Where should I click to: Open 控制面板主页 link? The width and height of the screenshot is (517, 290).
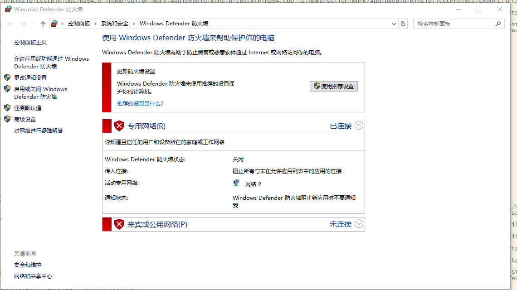click(30, 43)
